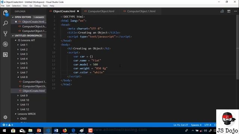
Task: Open Firefox from the taskbar
Action: tap(65, 131)
